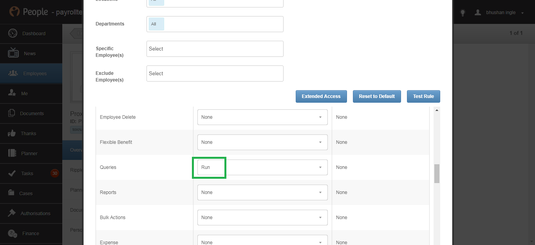Open the Employee Delete access dropdown
This screenshot has height=245, width=535.
[x=262, y=117]
